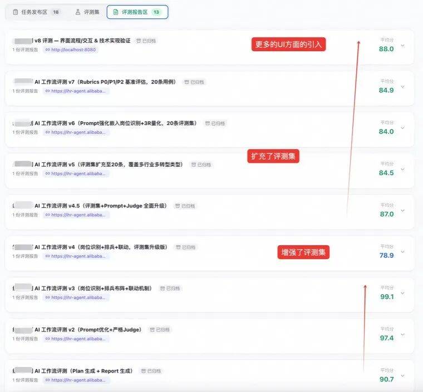Open the http://localhost:8080 link
Screen dimensions: 423x392
coord(71,49)
